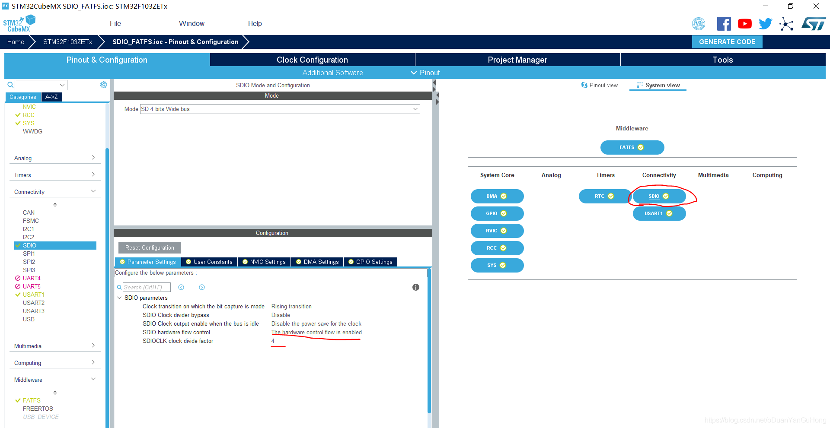Open the Facebook link icon
This screenshot has height=428, width=830.
click(x=724, y=24)
